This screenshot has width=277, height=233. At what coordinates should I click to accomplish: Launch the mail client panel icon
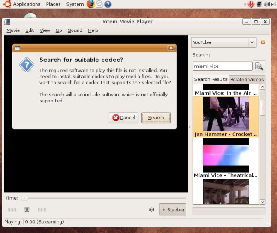click(x=99, y=4)
